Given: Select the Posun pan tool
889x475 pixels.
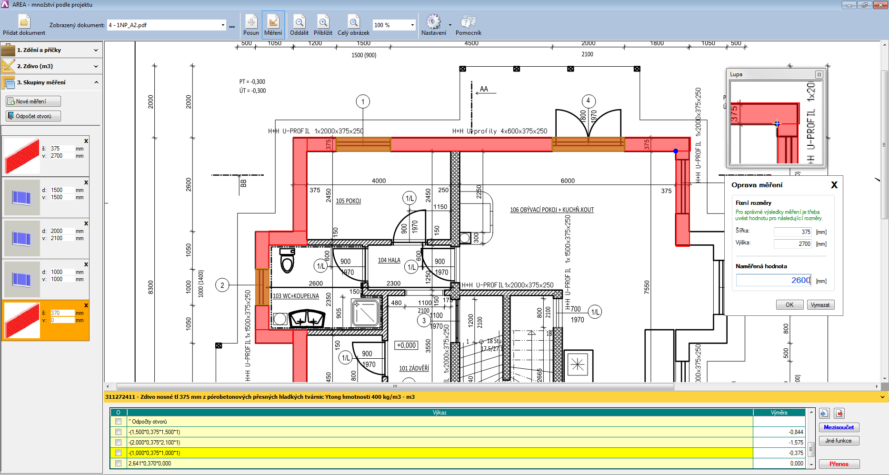Looking at the screenshot, I should 251,22.
